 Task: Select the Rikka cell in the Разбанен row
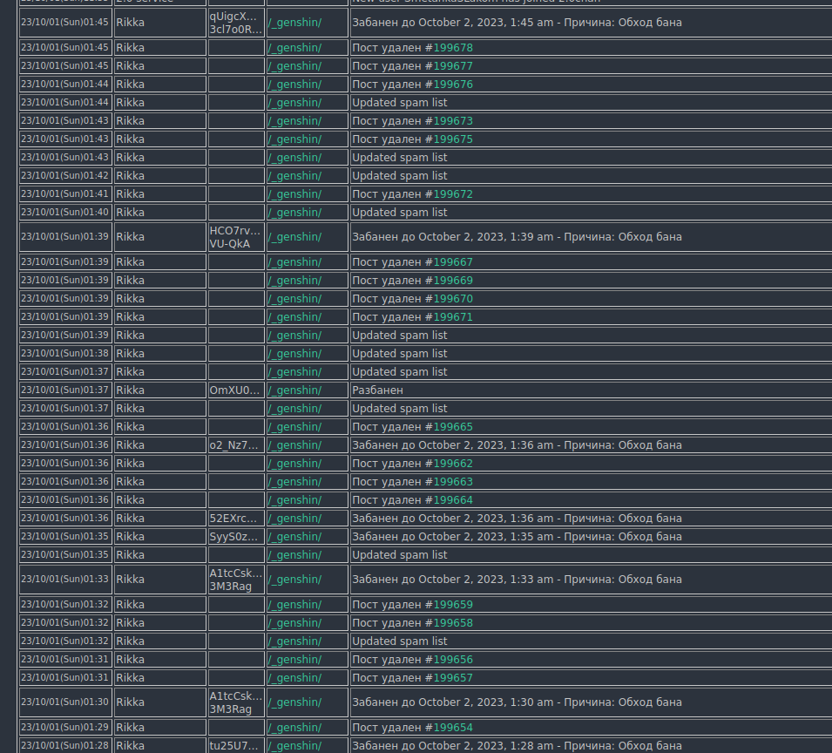click(159, 390)
